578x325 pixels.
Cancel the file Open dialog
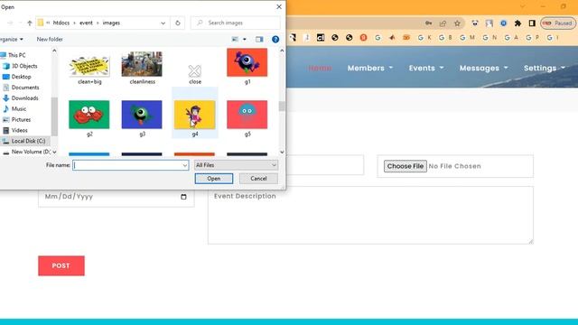pyautogui.click(x=258, y=179)
